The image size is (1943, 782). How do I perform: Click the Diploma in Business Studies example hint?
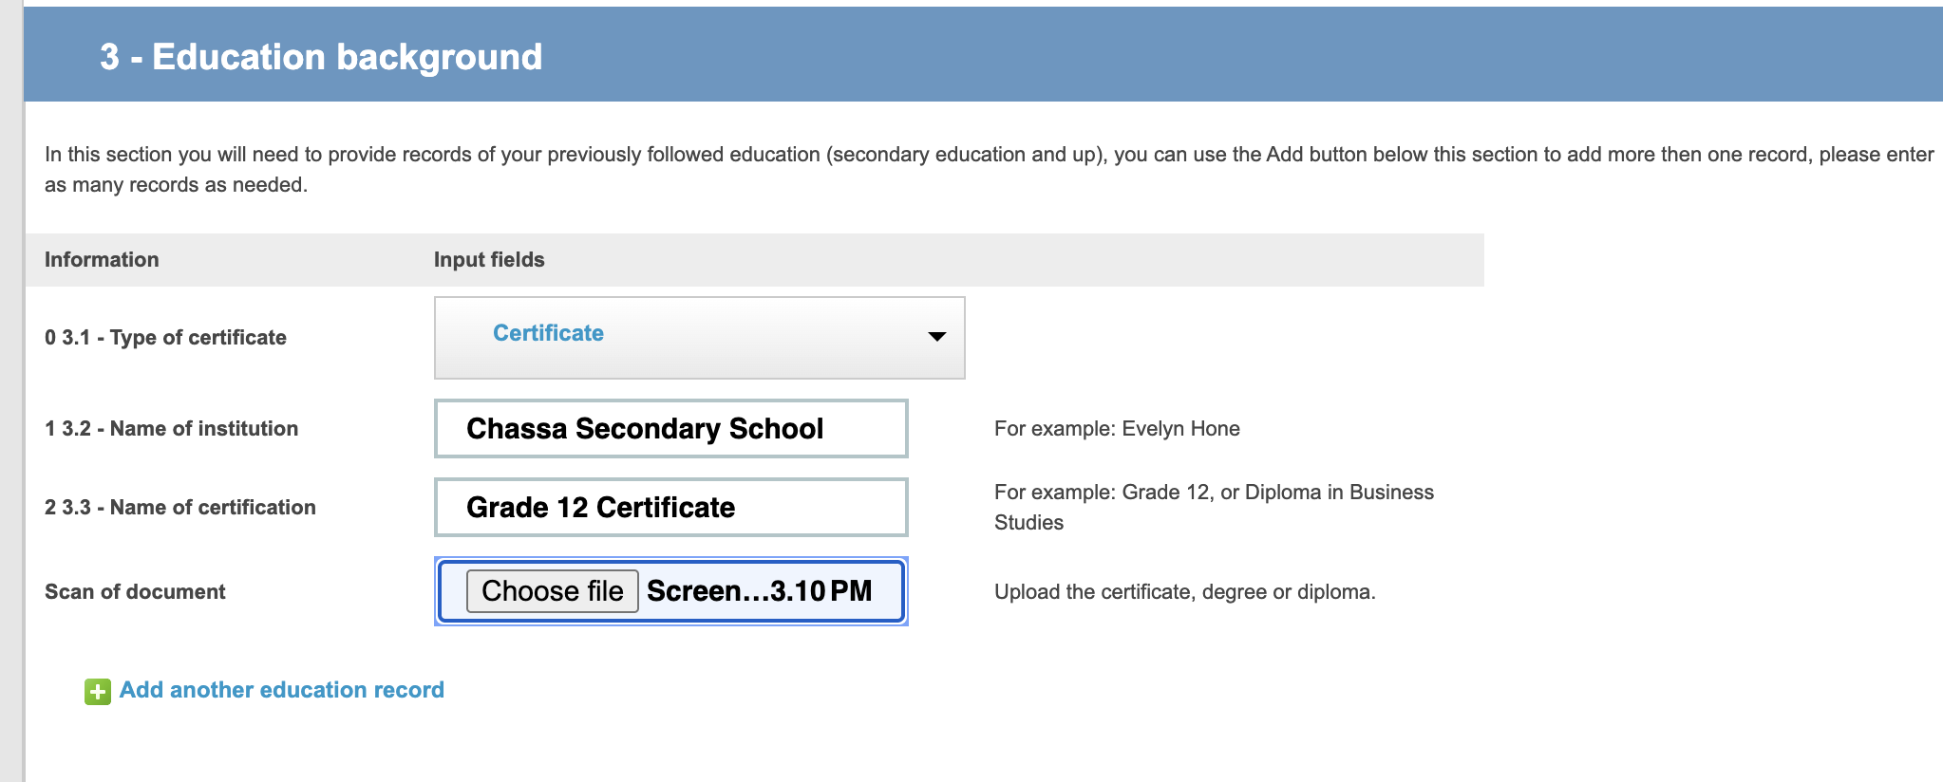coord(1213,507)
